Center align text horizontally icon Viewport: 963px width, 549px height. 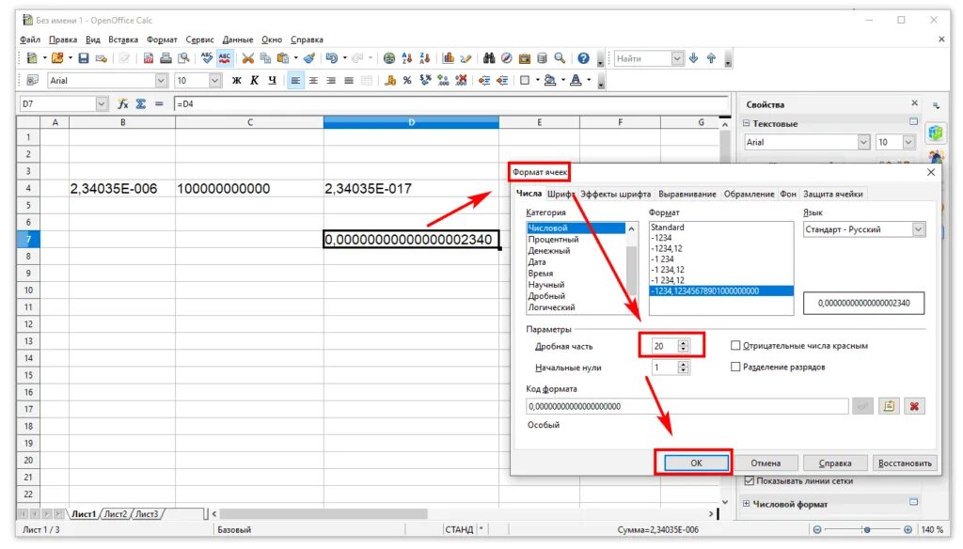[313, 81]
